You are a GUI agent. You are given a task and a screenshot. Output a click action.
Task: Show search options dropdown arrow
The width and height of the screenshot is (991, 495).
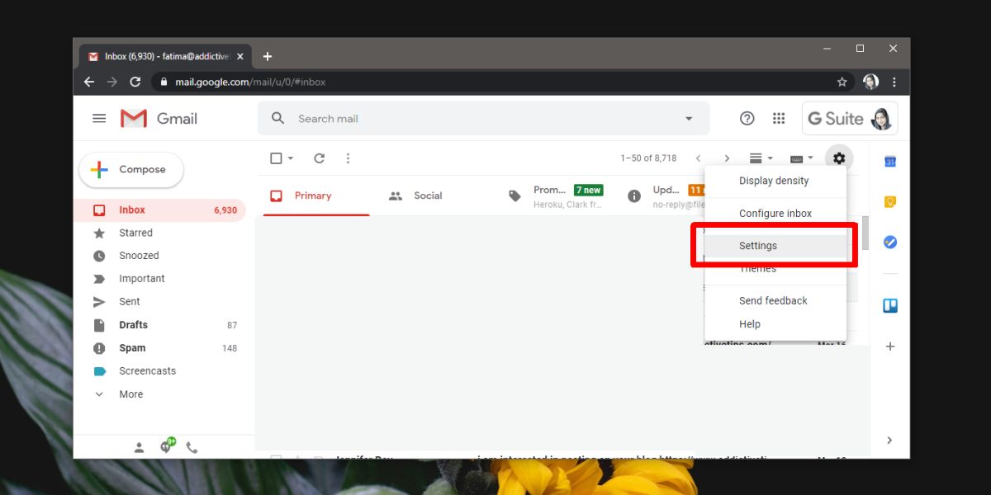pyautogui.click(x=689, y=119)
